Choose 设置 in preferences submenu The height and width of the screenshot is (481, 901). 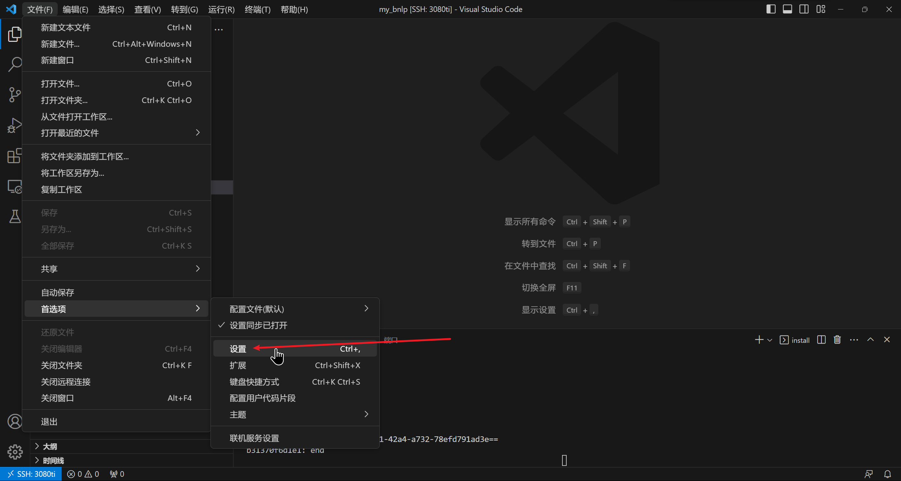(x=295, y=348)
